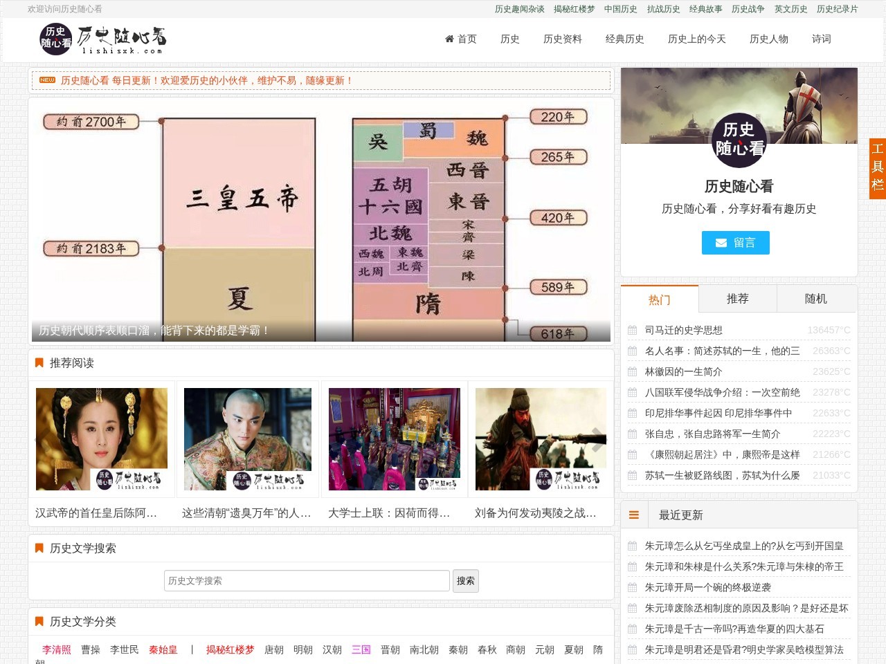Switch to the 推荐 tab

tap(738, 298)
